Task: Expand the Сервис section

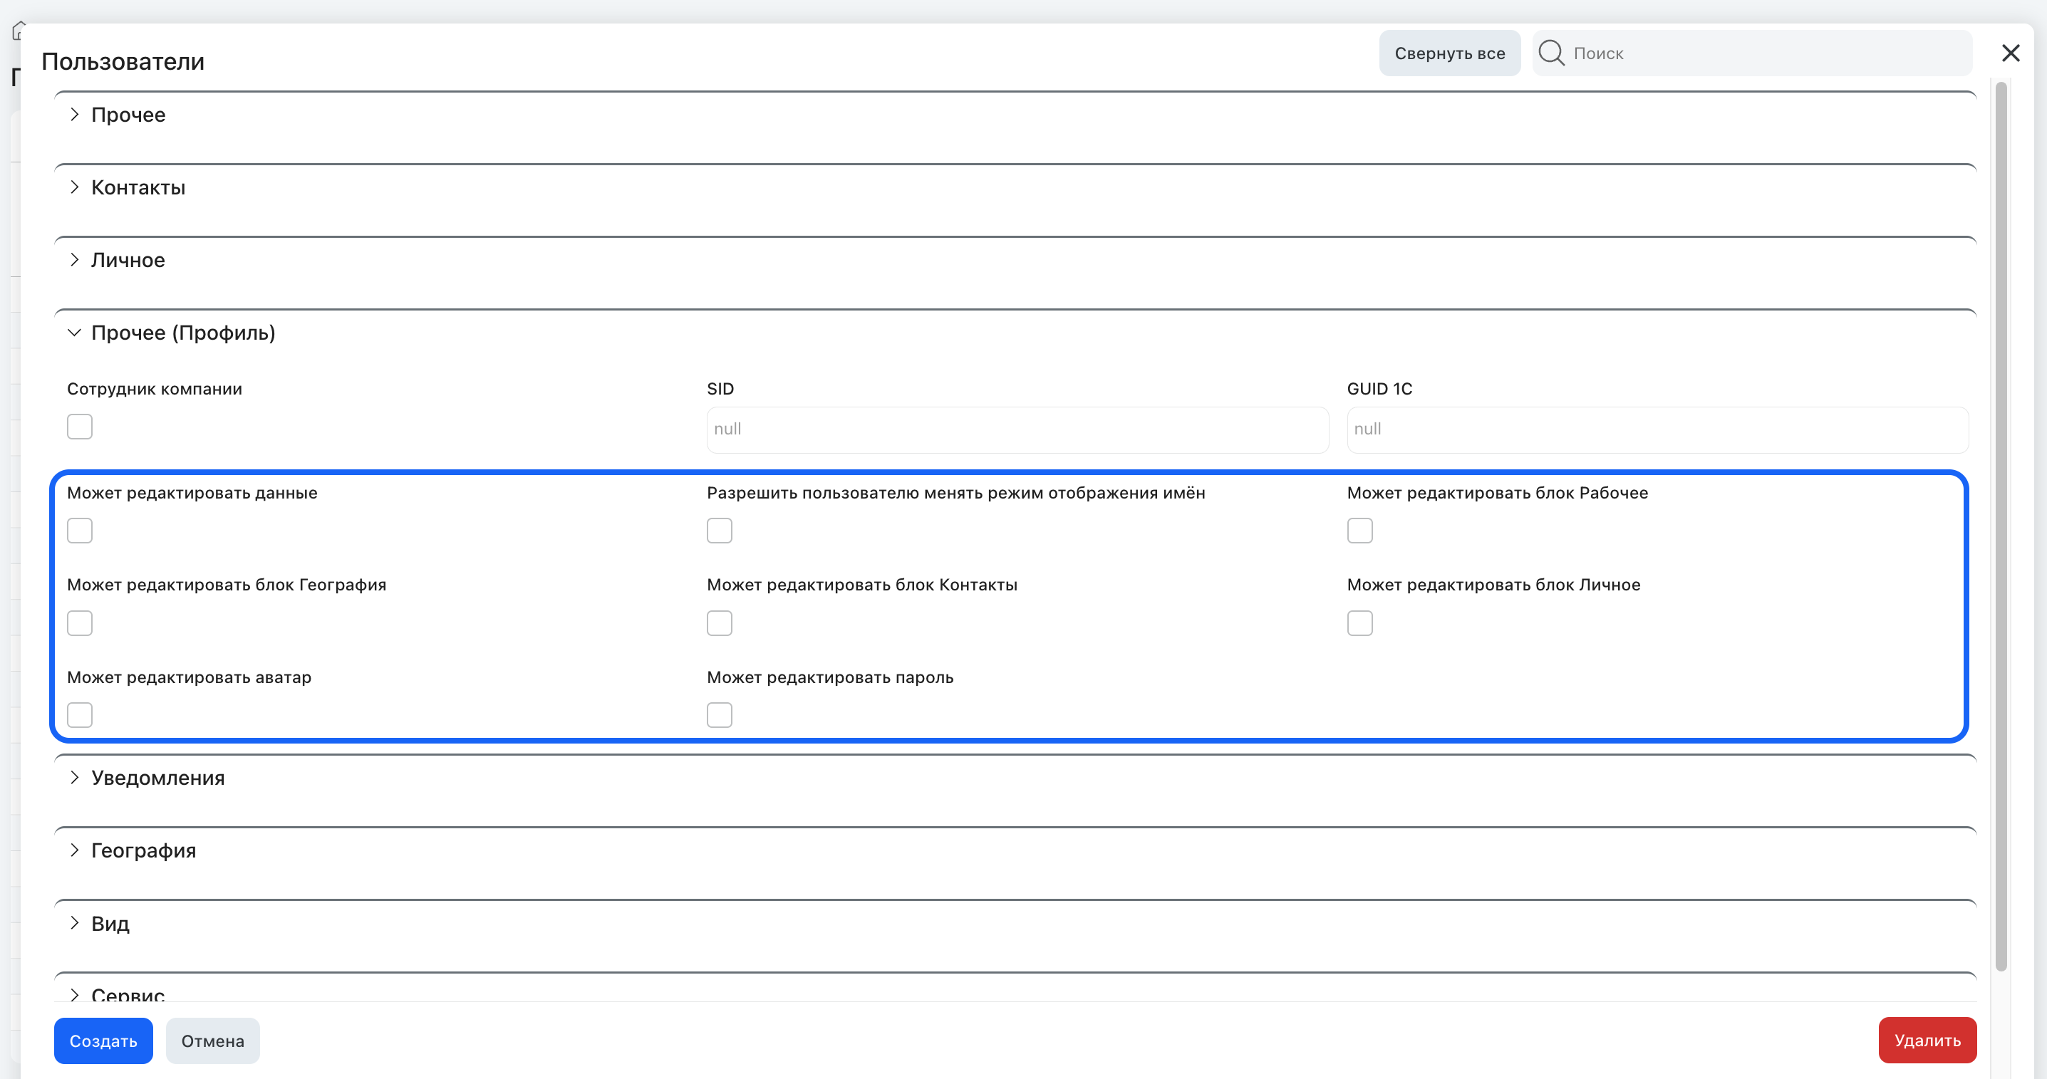Action: click(x=74, y=994)
